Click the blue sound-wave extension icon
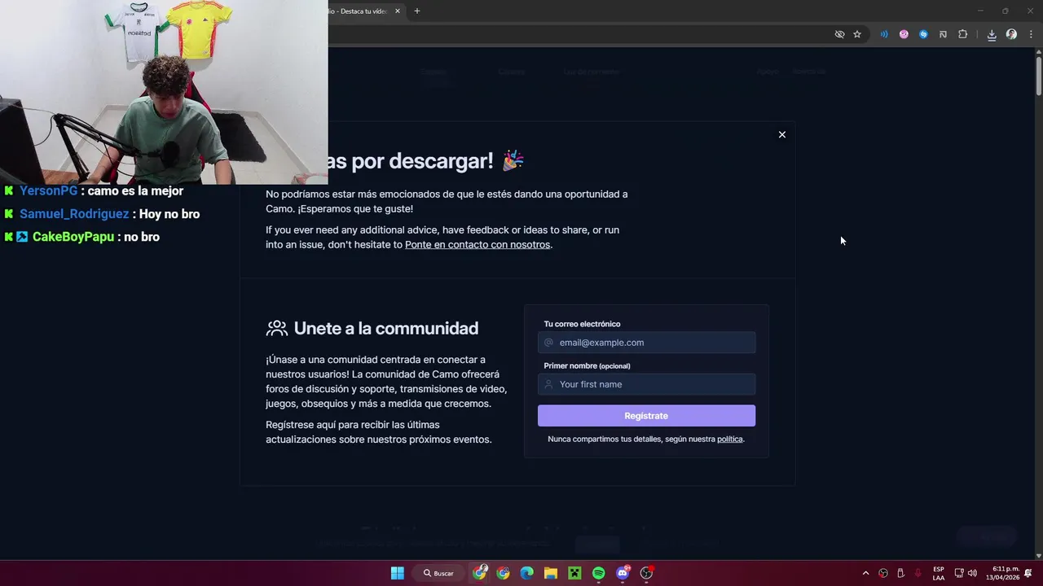Viewport: 1043px width, 586px height. (x=884, y=34)
